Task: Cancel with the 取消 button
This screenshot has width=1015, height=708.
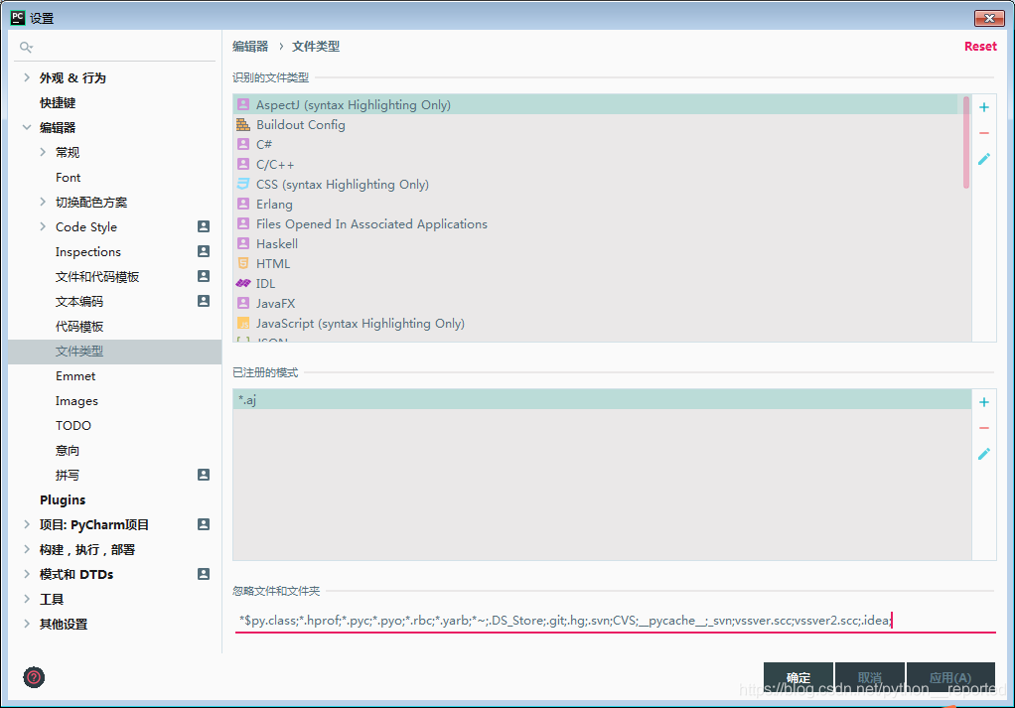Action: pos(869,677)
